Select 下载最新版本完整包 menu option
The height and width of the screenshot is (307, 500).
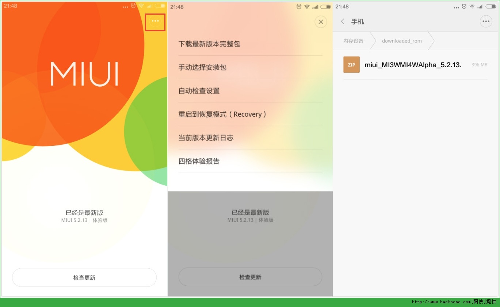tap(209, 44)
